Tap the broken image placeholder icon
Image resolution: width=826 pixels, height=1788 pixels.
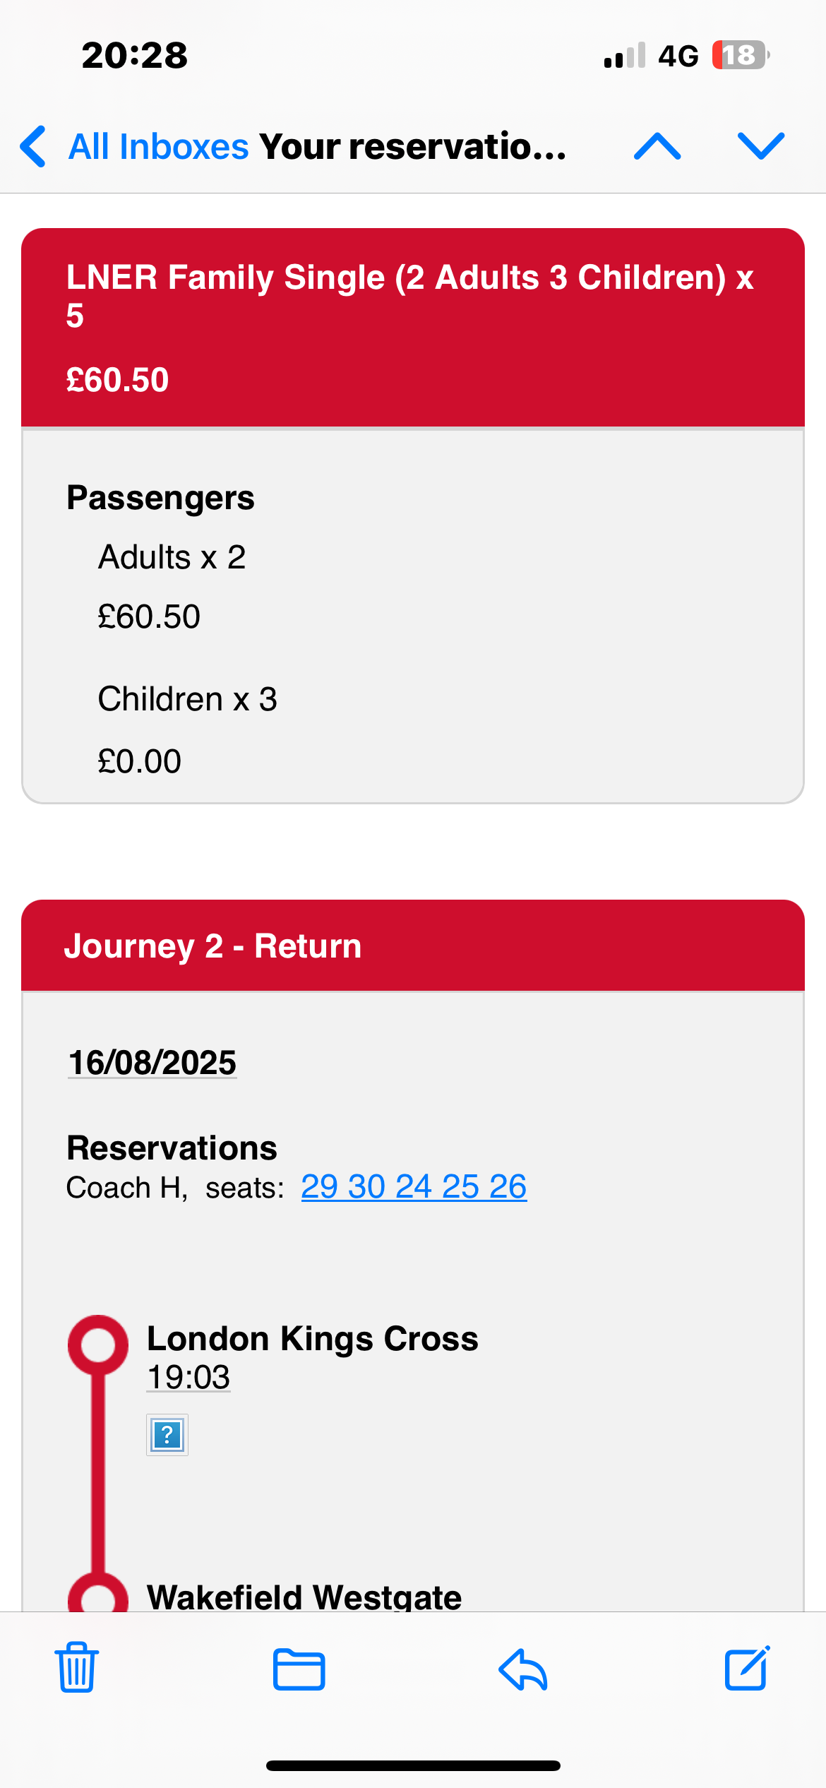tap(167, 1435)
